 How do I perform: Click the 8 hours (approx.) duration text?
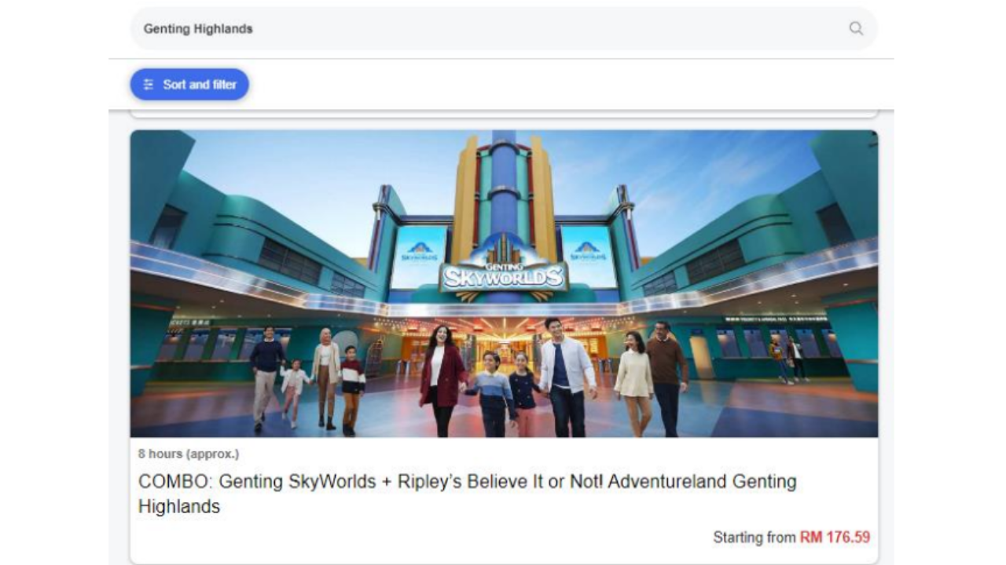189,454
